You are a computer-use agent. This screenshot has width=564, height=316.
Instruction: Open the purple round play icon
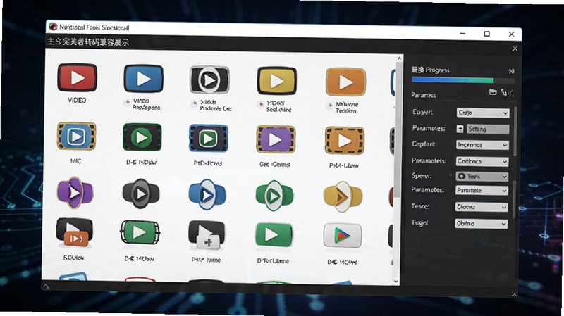(x=75, y=193)
